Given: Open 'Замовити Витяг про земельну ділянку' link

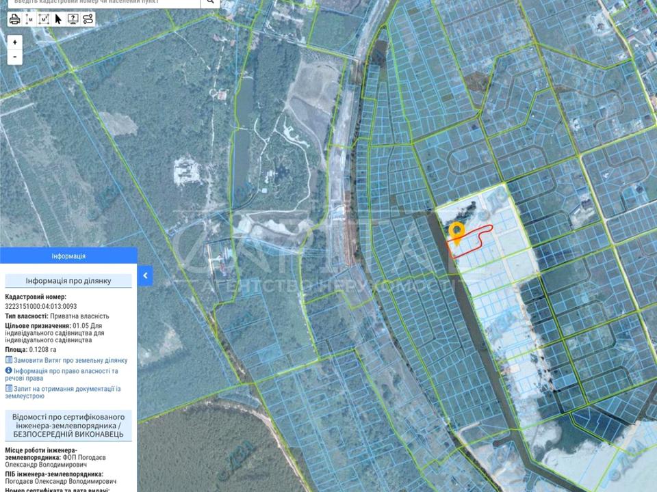Looking at the screenshot, I should 70,360.
